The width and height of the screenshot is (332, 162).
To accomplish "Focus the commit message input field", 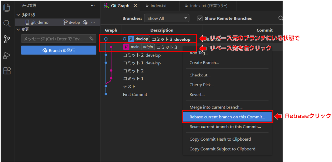I will point(54,39).
